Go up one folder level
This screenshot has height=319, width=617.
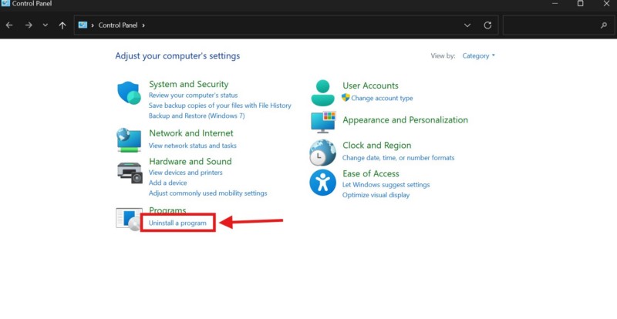(62, 25)
